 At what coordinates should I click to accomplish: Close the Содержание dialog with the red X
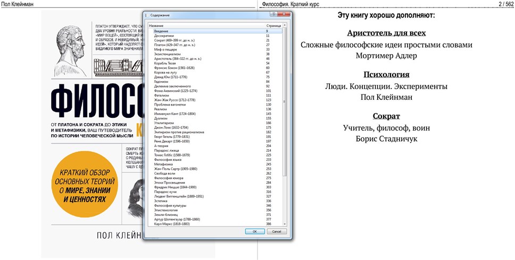(x=284, y=14)
